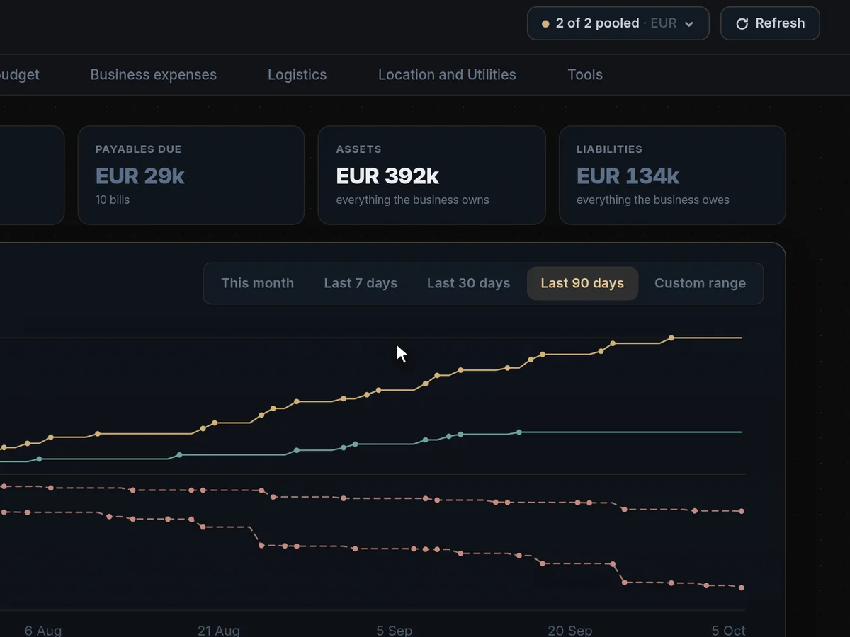This screenshot has width=850, height=637.
Task: Click the 5 Oct axis label
Action: click(x=728, y=630)
